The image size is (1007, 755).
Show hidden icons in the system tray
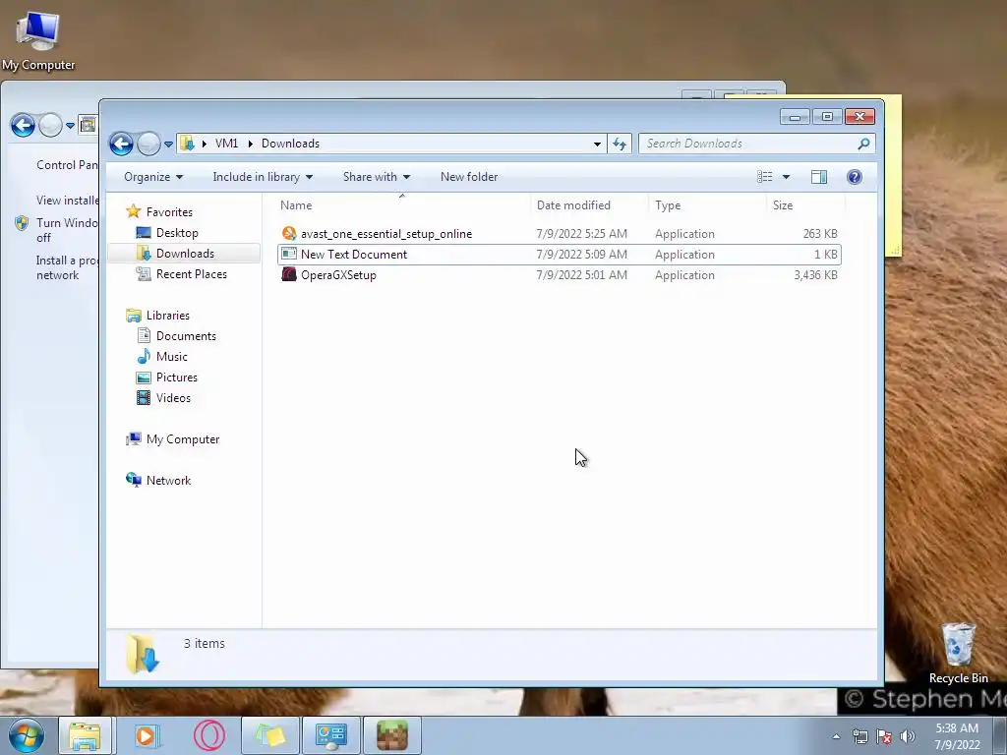click(836, 736)
